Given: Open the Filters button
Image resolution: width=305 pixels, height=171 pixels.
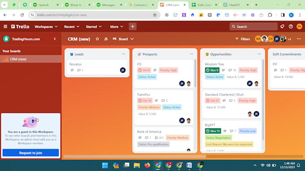Looking at the screenshot, I should pos(243,39).
